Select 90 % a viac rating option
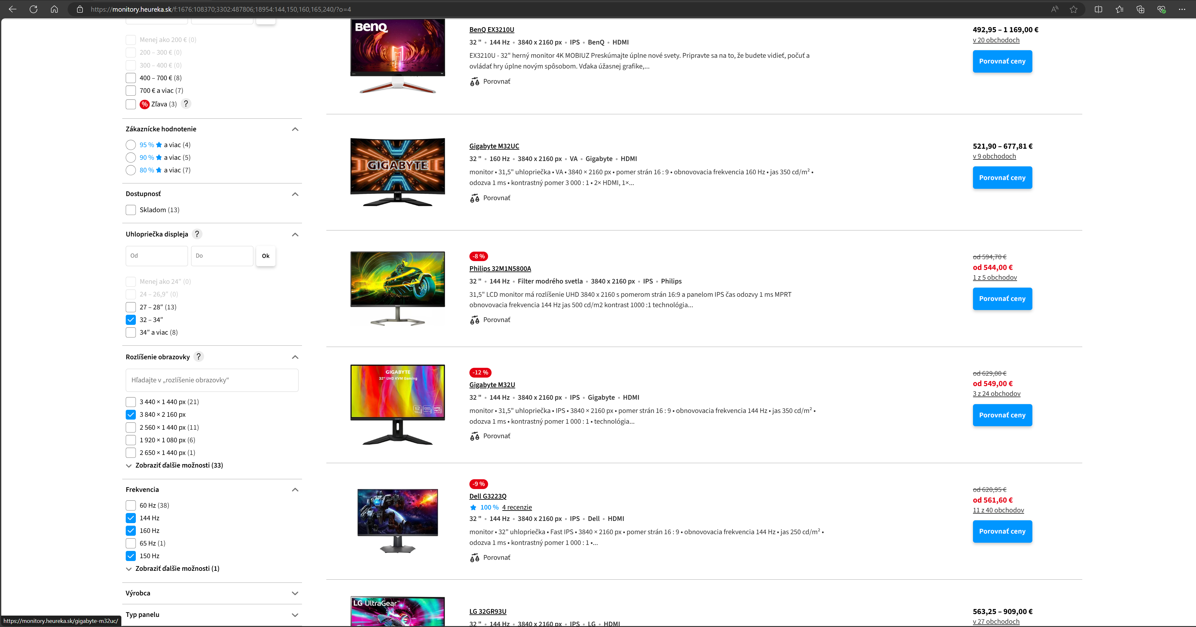This screenshot has width=1196, height=627. pyautogui.click(x=131, y=157)
